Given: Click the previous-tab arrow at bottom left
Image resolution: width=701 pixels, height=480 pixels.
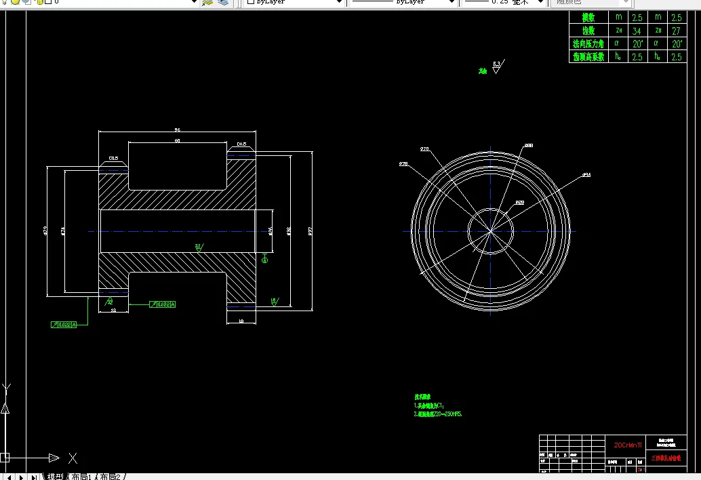Looking at the screenshot, I should coord(9,477).
